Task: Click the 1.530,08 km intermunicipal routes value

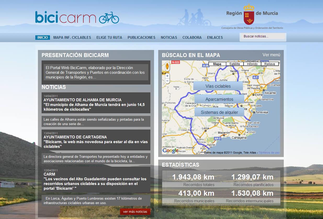Action: [x=252, y=193]
